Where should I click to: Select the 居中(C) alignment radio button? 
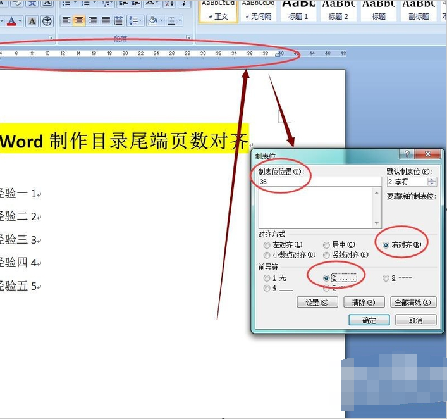(x=326, y=245)
